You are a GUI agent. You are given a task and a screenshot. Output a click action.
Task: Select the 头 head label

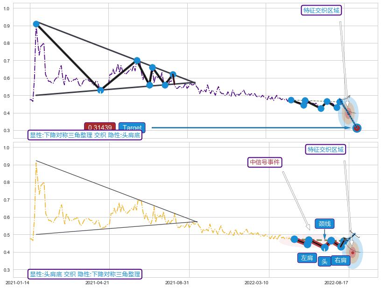point(324,261)
